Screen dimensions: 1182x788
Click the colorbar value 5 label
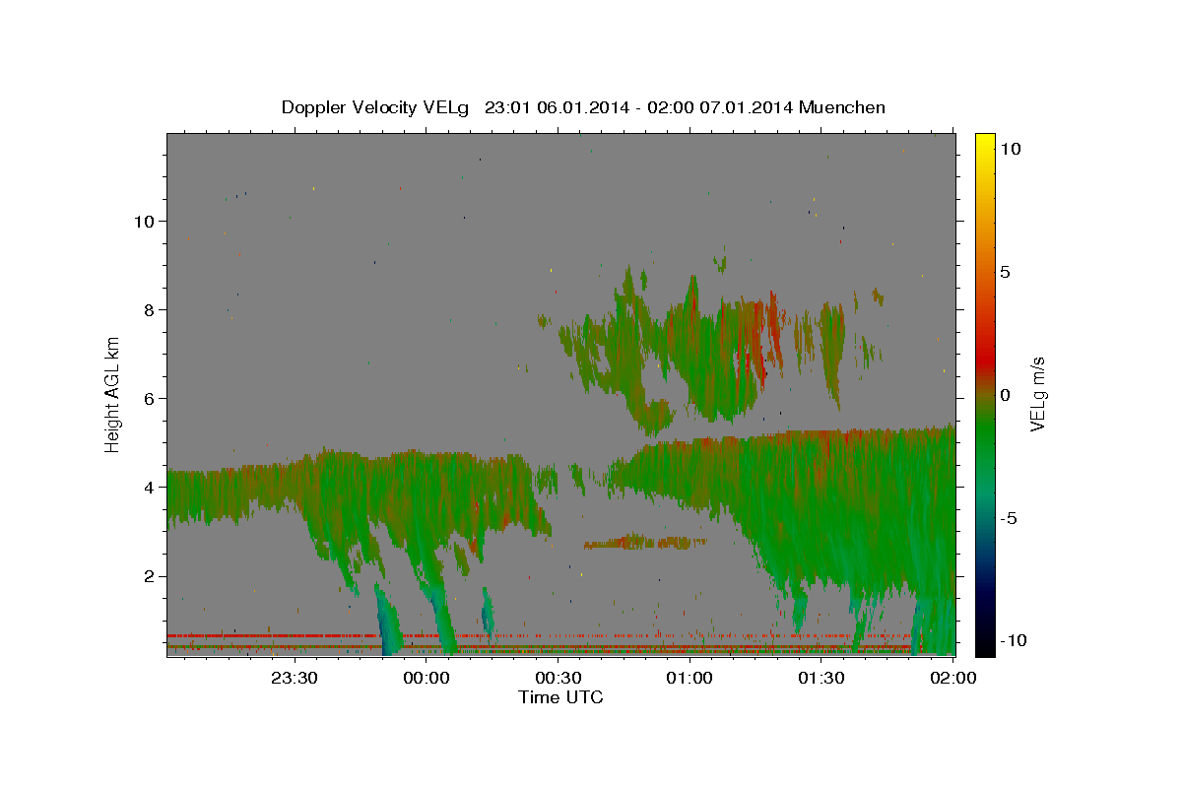pos(1005,272)
